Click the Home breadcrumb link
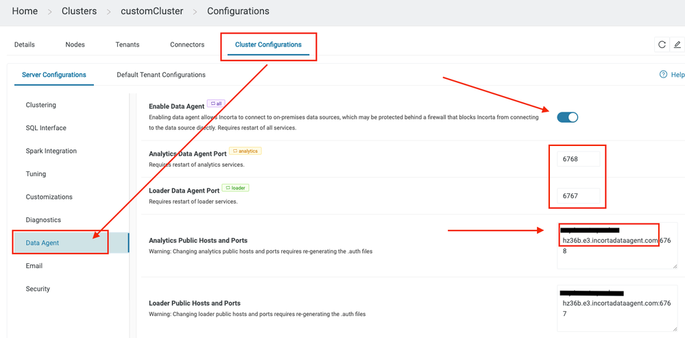685x338 pixels. (x=25, y=11)
